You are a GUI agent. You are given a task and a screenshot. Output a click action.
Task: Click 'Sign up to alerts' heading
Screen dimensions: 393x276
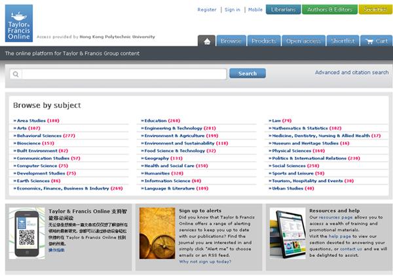coord(200,211)
